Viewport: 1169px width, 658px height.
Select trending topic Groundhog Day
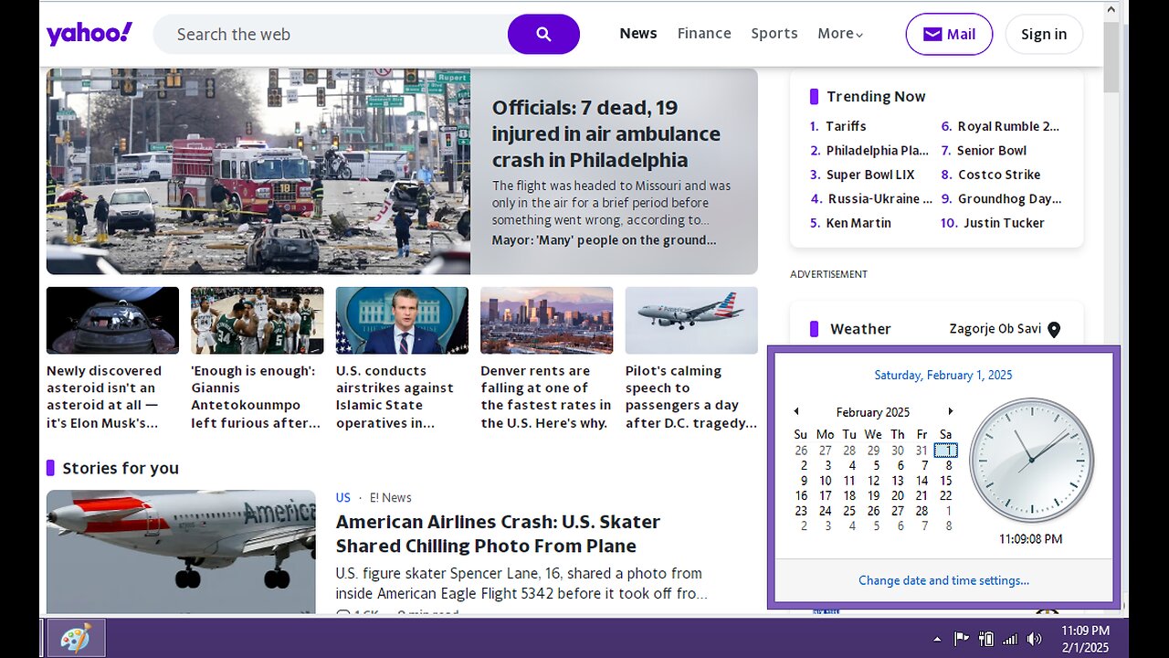pos(1009,198)
